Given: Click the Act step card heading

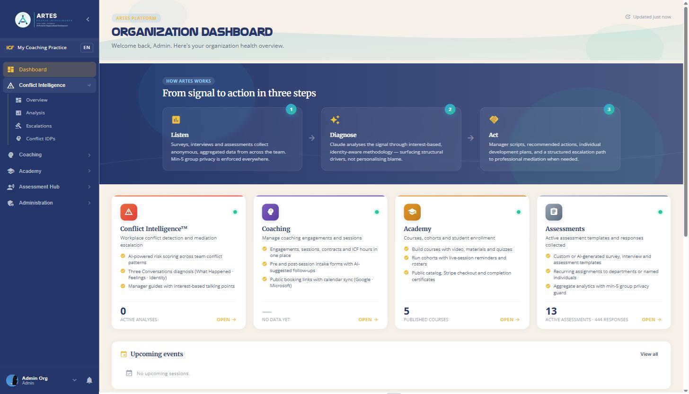Looking at the screenshot, I should pos(494,135).
